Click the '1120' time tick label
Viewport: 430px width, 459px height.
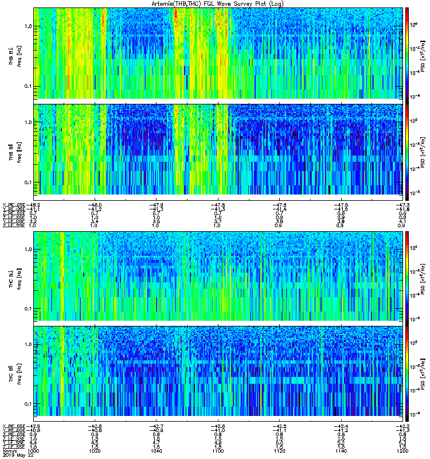(279, 451)
